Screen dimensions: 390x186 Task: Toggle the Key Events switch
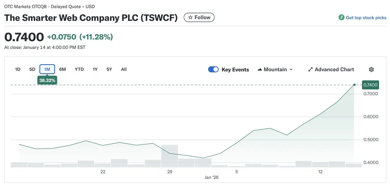point(213,69)
